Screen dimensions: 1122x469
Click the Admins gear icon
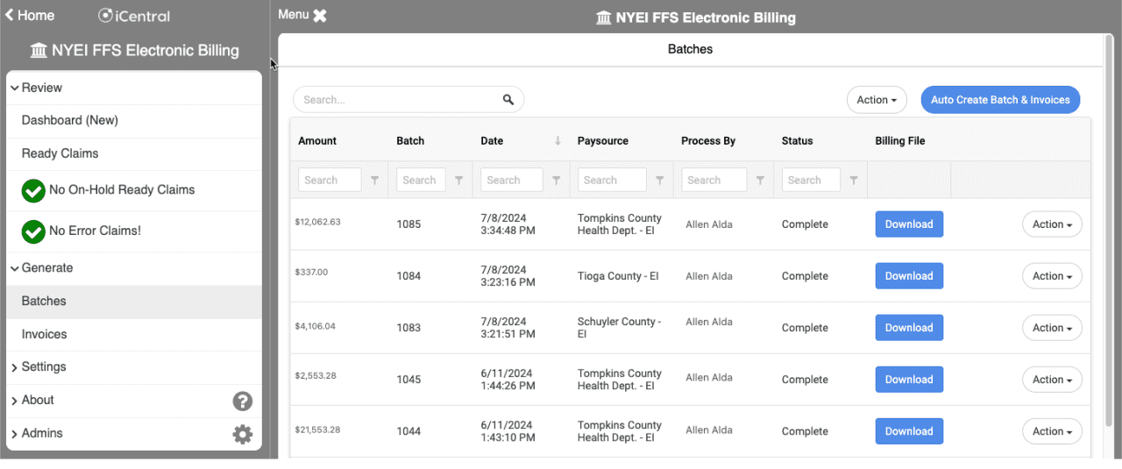(x=243, y=434)
